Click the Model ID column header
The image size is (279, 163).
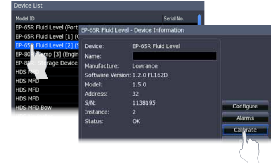(88, 18)
